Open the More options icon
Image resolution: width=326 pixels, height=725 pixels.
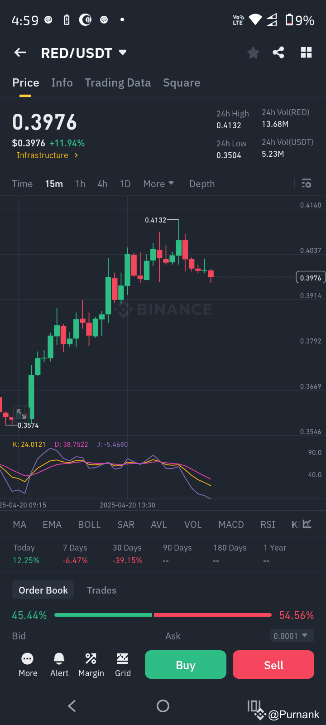pos(28,665)
